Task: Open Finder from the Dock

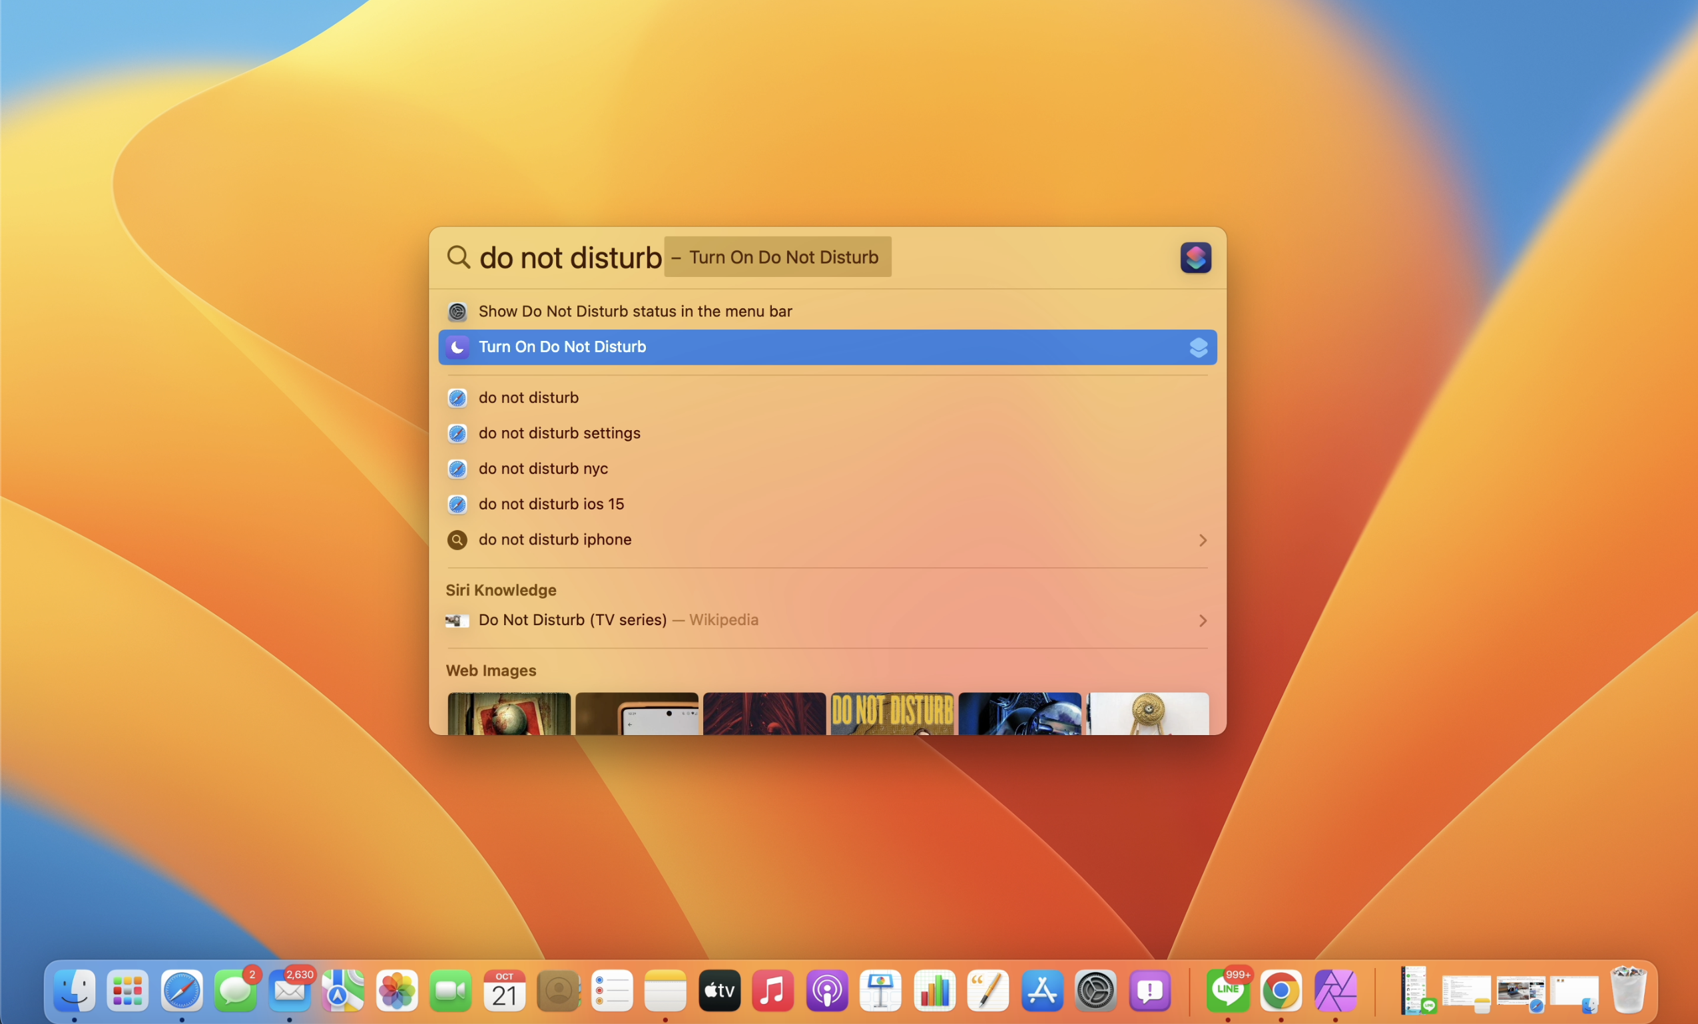Action: point(75,991)
